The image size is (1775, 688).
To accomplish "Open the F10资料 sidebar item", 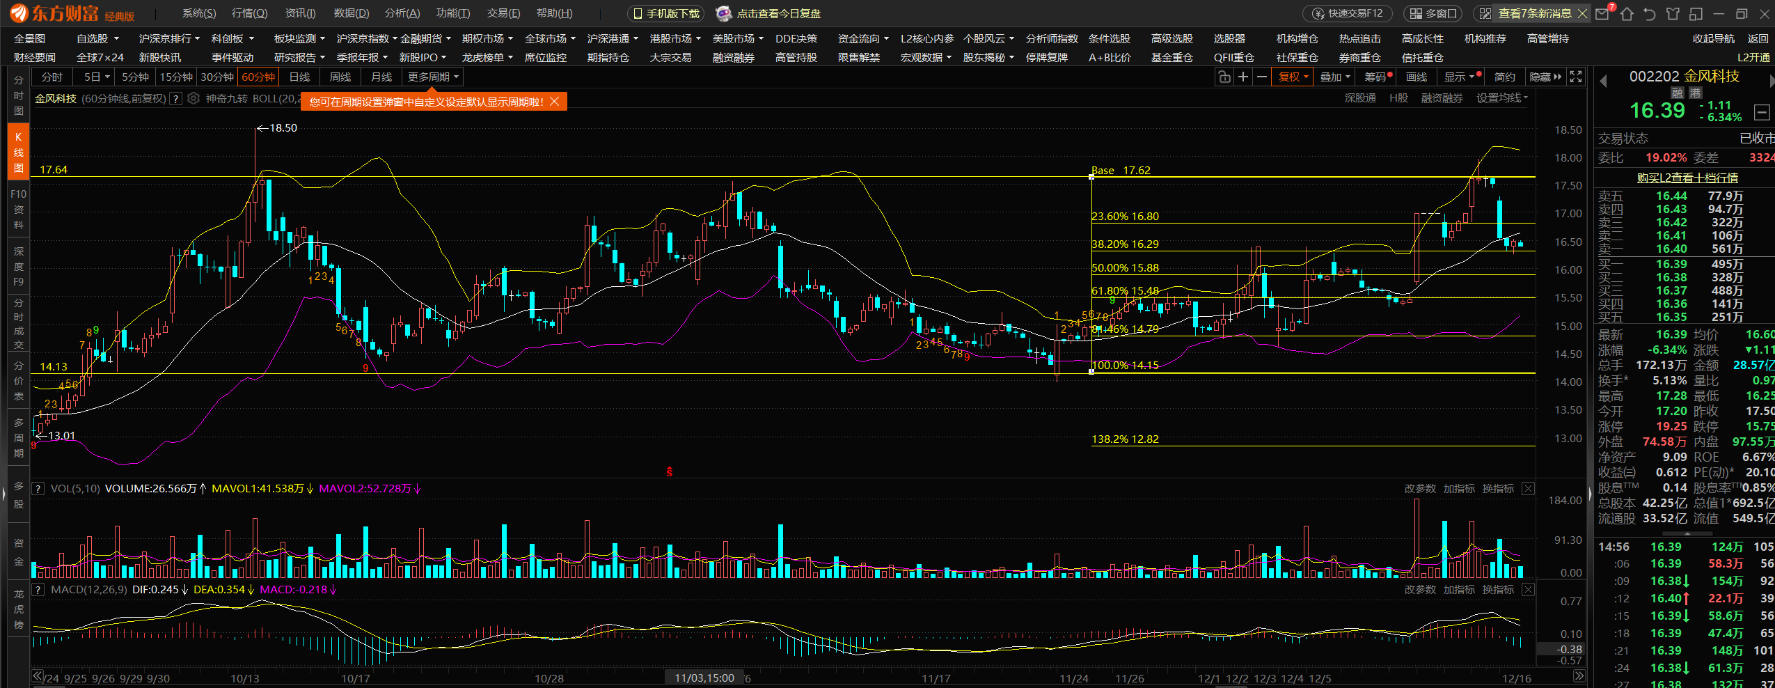I will click(19, 209).
